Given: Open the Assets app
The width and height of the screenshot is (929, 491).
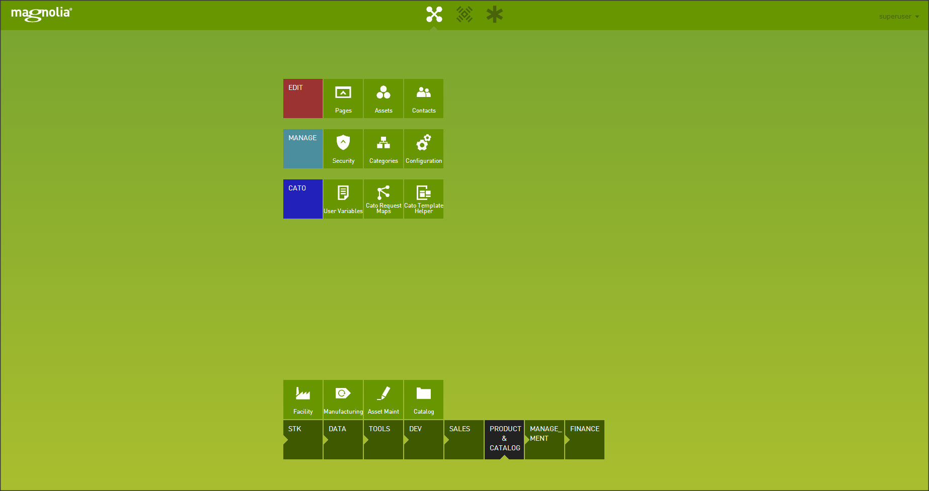Looking at the screenshot, I should coord(383,99).
